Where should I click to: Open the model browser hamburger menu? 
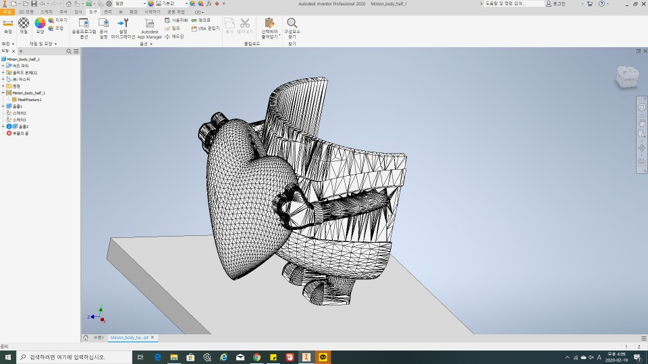tap(76, 51)
